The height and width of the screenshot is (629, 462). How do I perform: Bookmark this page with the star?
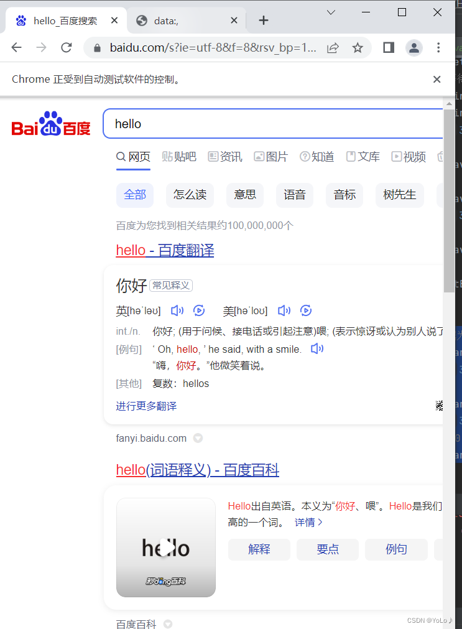pyautogui.click(x=358, y=48)
